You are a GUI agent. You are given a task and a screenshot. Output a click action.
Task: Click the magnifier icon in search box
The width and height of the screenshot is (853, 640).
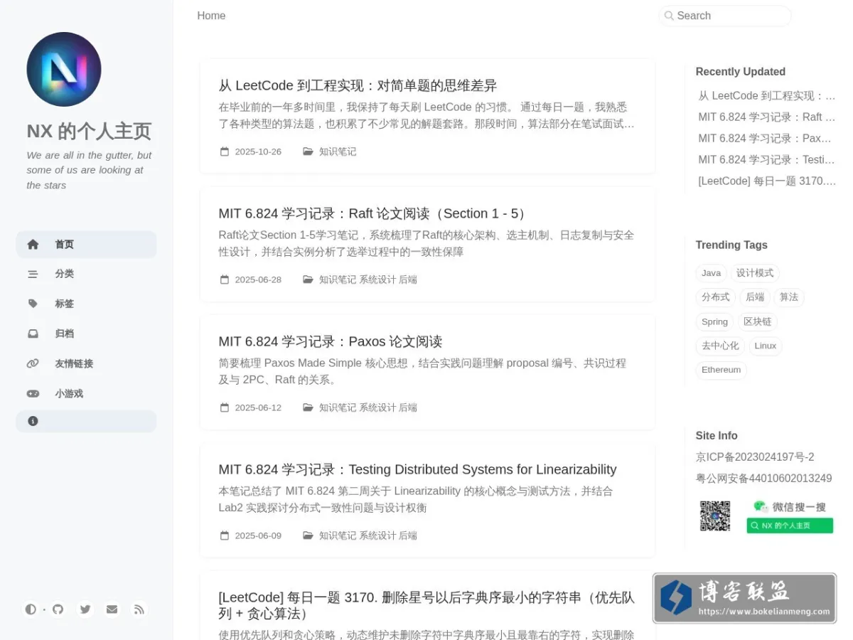[669, 16]
